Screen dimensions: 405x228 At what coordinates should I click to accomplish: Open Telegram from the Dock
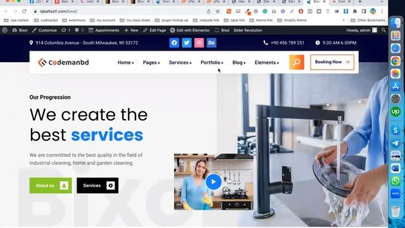coord(396,143)
